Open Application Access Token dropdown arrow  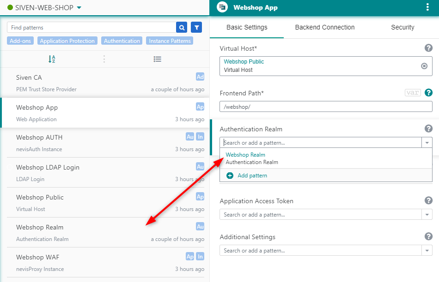pos(427,215)
